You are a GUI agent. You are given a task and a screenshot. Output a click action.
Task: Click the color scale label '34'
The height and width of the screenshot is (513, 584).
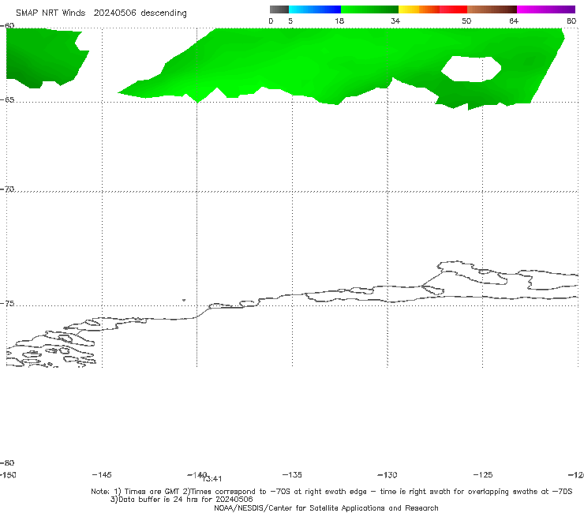click(395, 21)
